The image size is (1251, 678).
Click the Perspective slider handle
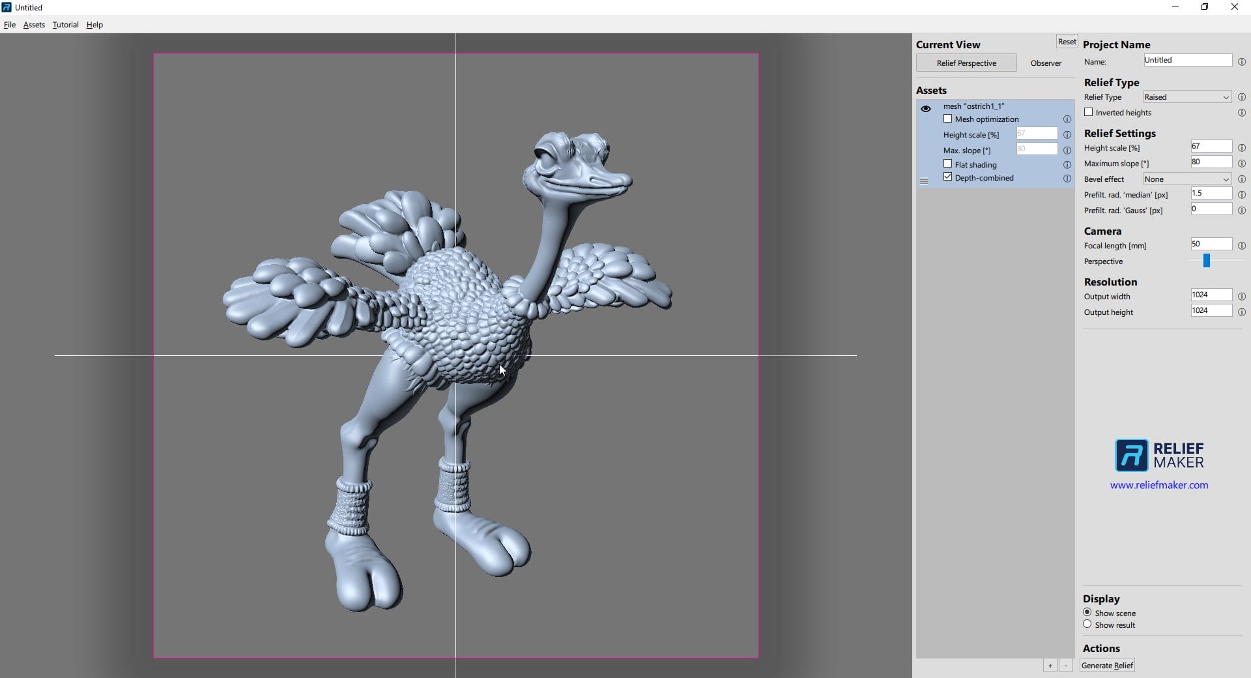click(1207, 261)
